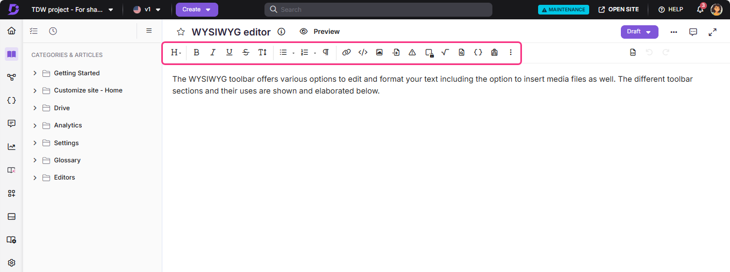This screenshot has width=730, height=272.
Task: Toggle bold formatting in the editor toolbar
Action: coord(196,52)
